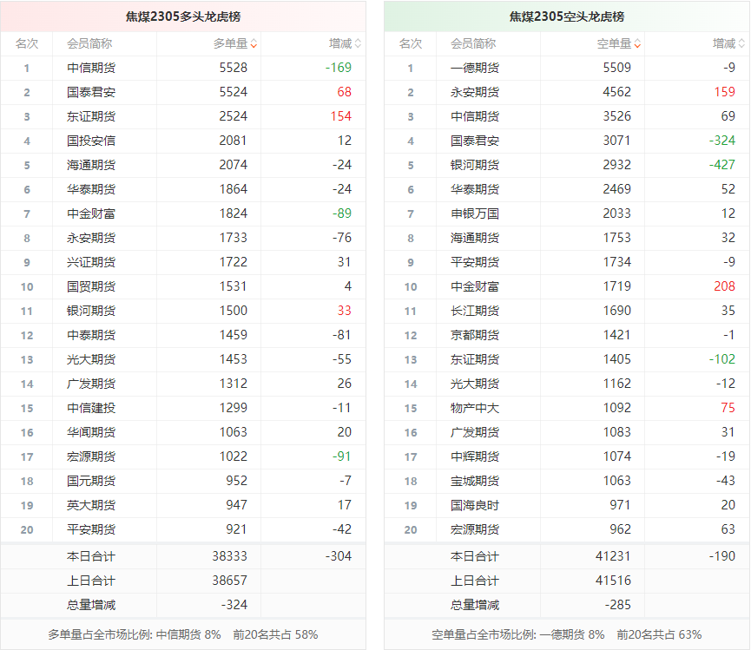The height and width of the screenshot is (650, 751).
Task: Click 上日合计 value 41516
Action: pos(614,581)
